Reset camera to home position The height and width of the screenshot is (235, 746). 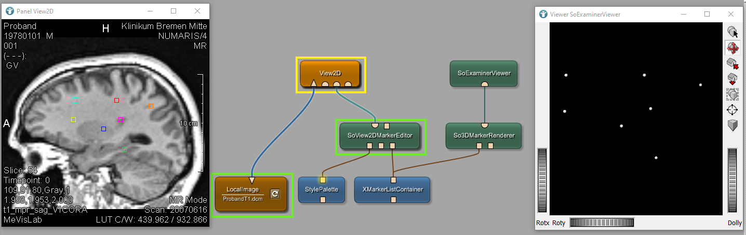tap(732, 64)
